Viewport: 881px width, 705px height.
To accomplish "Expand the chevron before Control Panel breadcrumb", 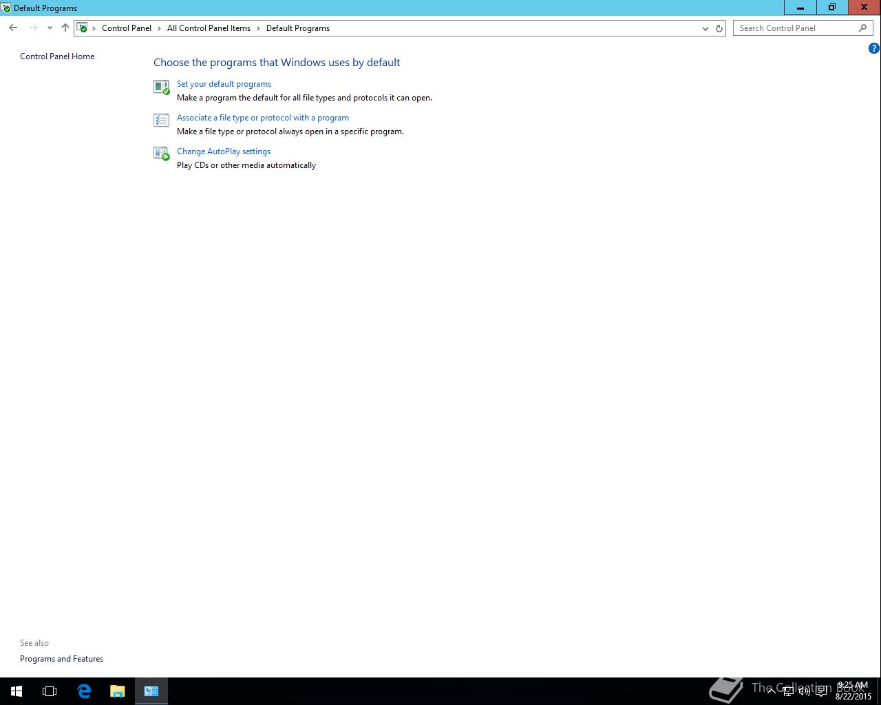I will click(x=94, y=28).
